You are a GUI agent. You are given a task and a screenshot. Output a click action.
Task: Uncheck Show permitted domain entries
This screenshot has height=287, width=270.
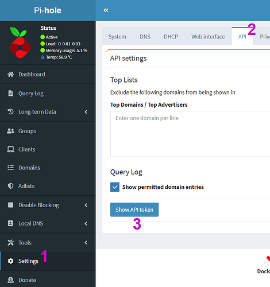115,187
